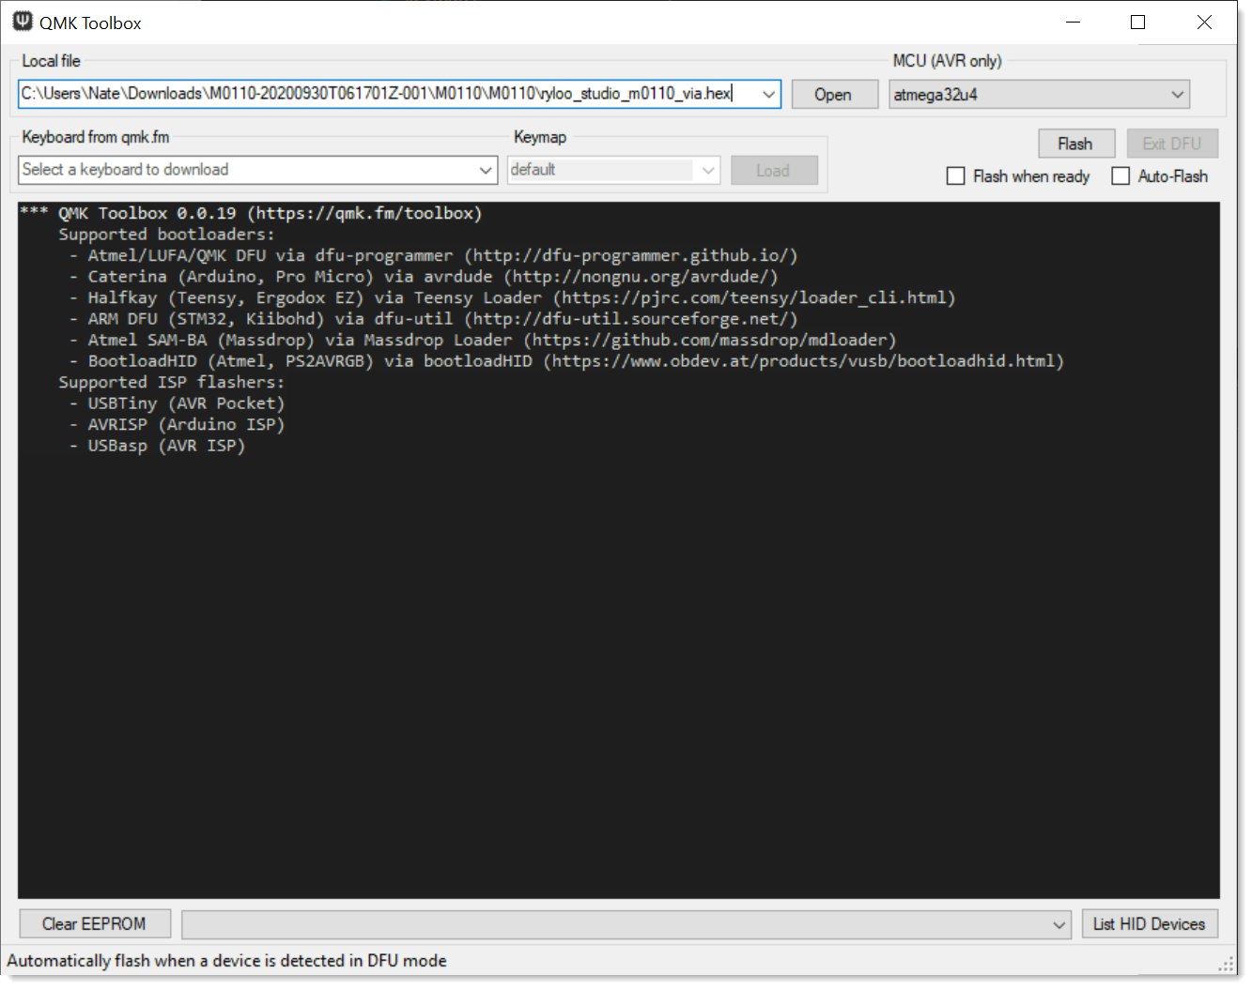
Task: Click the Massdrop mdloader URL in log
Action: pyautogui.click(x=709, y=340)
